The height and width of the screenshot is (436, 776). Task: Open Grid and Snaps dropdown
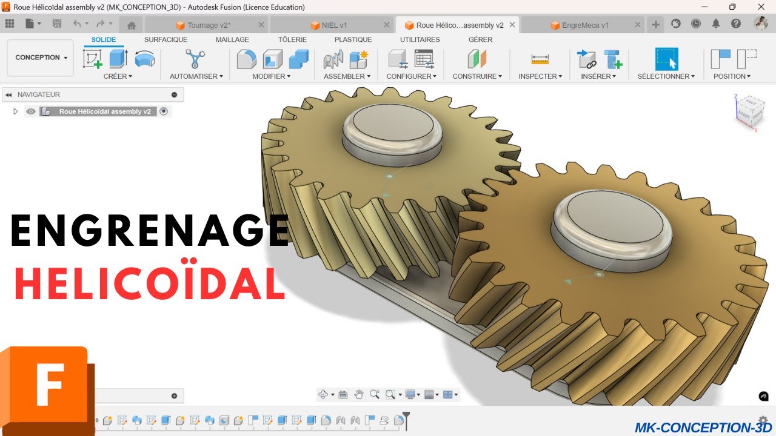432,395
